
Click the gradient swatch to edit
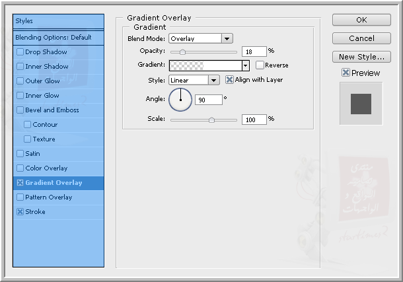coord(205,65)
